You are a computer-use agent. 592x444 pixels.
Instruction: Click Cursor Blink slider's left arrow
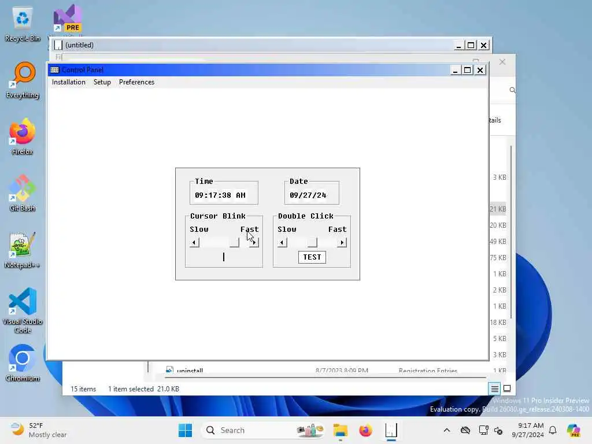point(194,242)
